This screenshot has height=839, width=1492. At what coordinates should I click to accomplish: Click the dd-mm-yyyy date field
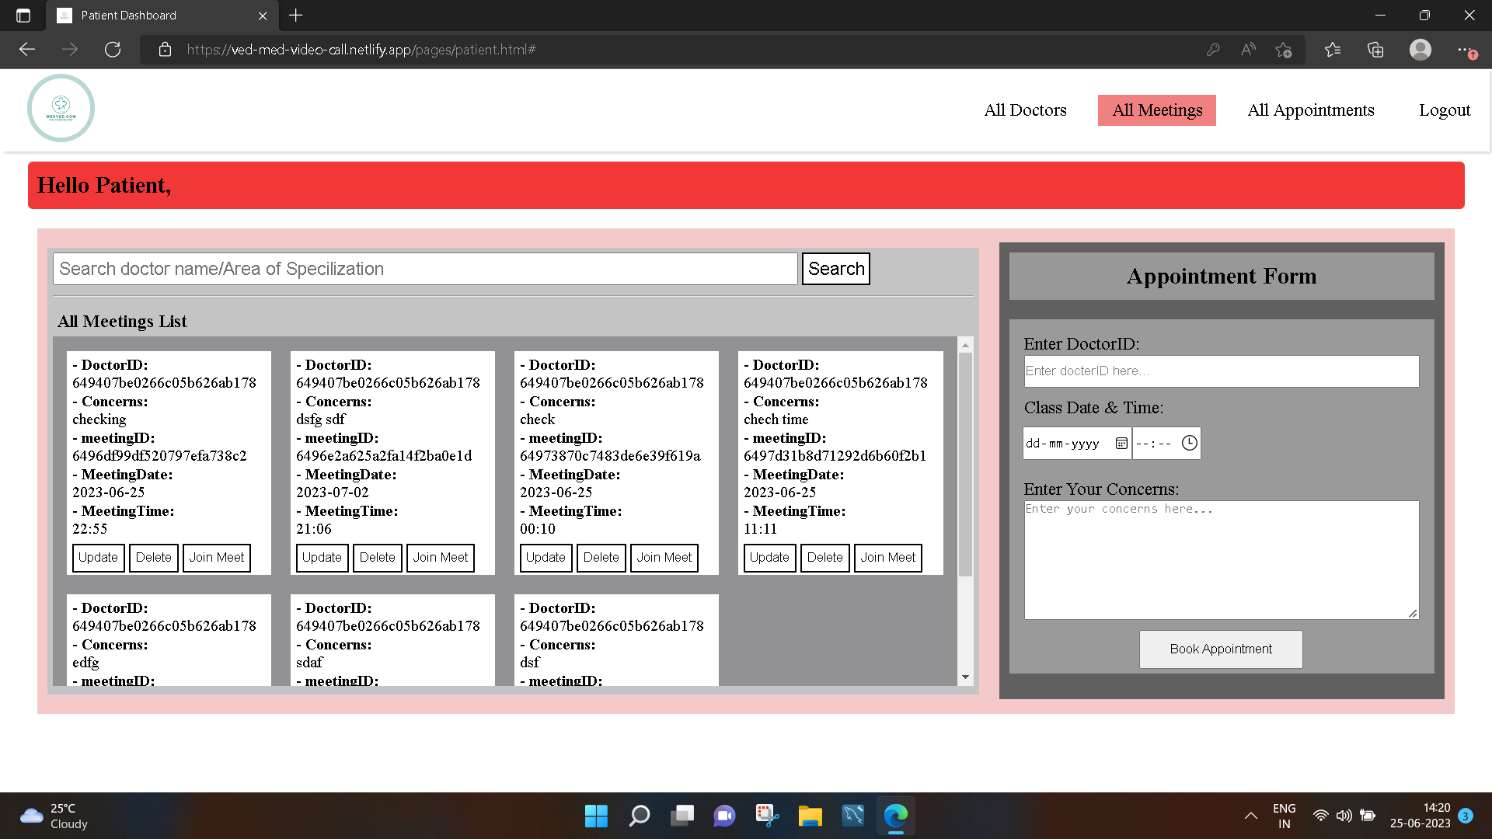1077,443
